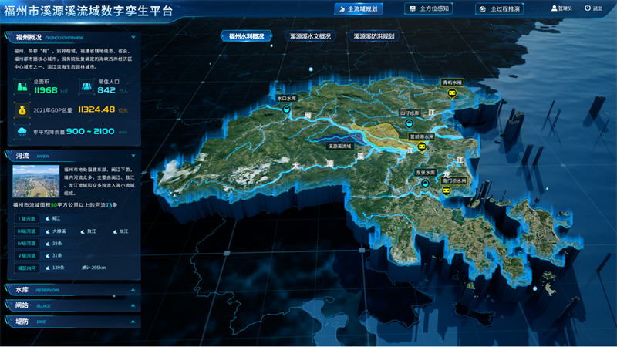Switch to the 溪源溪水文概况 tab
Screen dimensions: 617x347
pos(310,36)
